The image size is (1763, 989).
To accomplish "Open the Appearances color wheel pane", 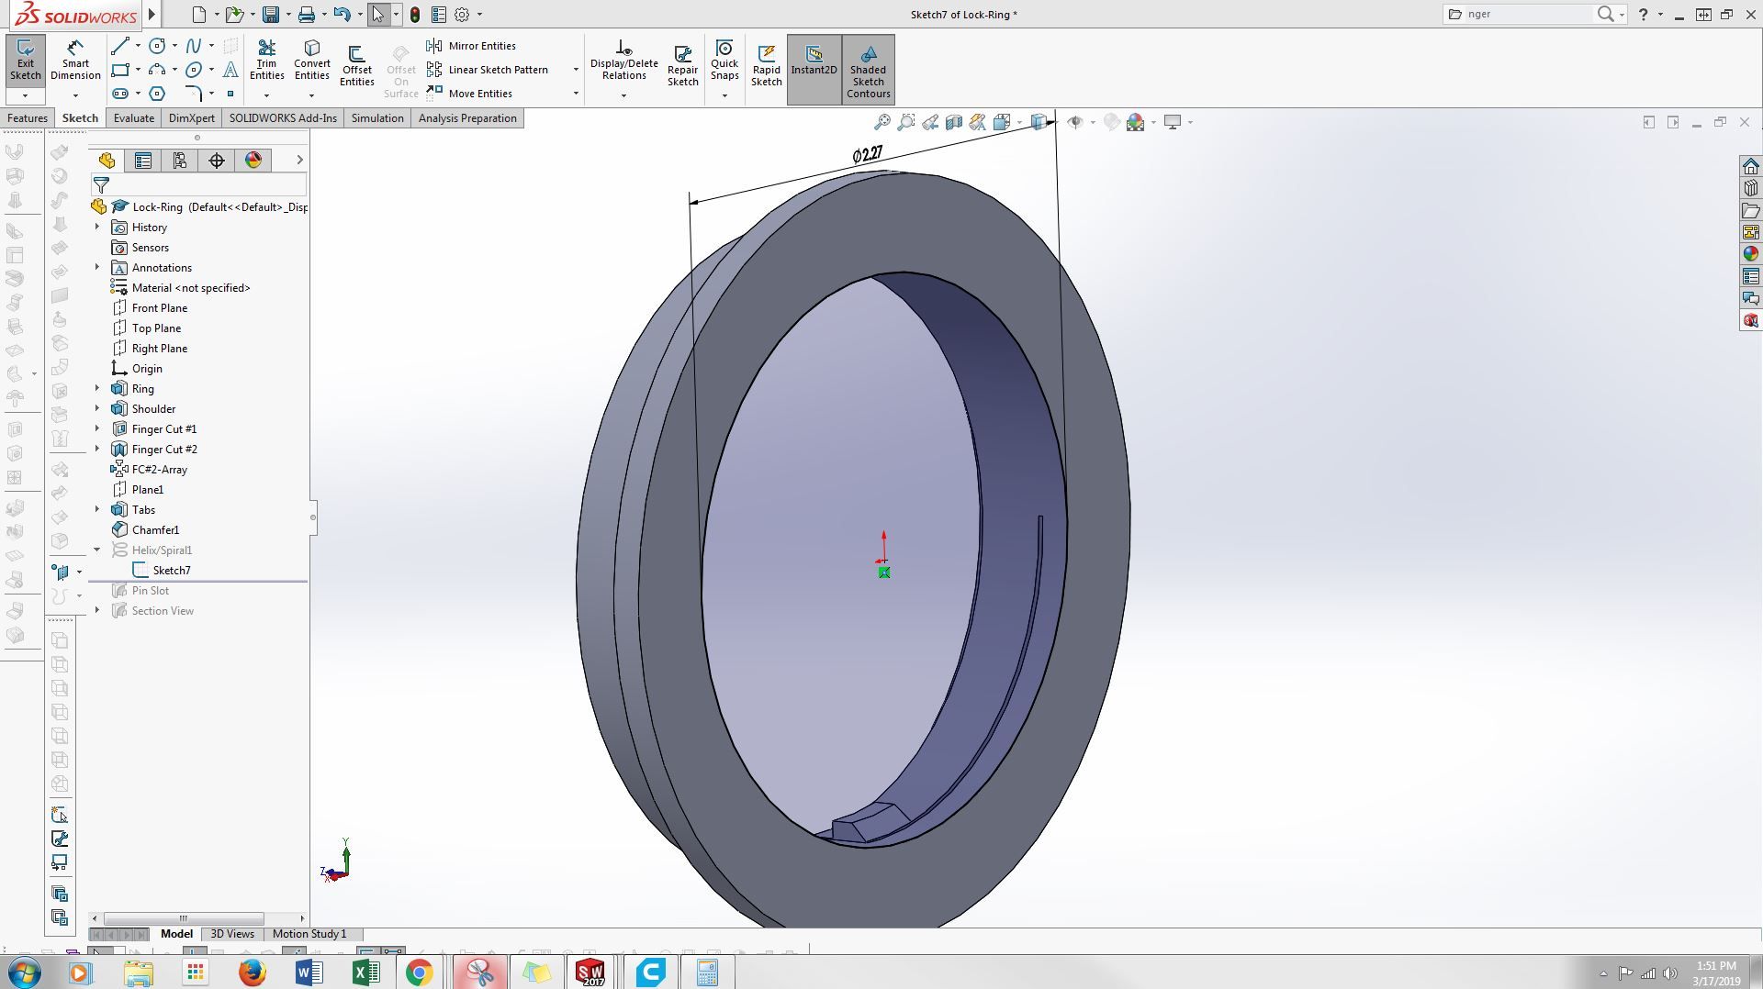I will tap(1750, 254).
